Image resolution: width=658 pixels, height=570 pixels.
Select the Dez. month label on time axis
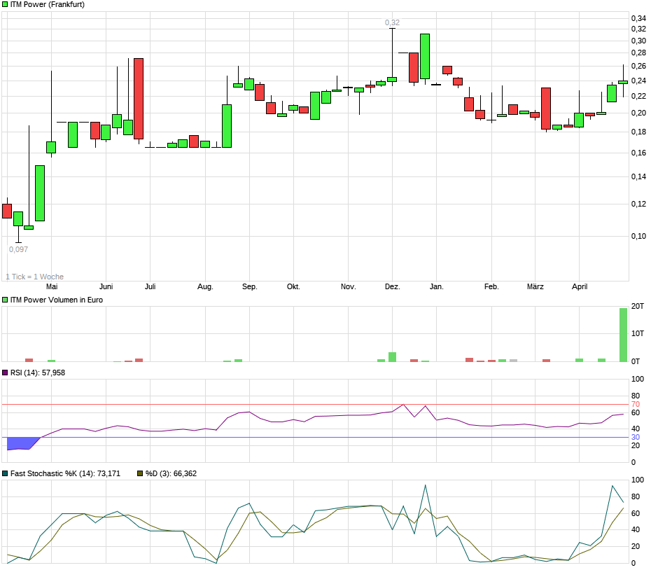click(393, 287)
